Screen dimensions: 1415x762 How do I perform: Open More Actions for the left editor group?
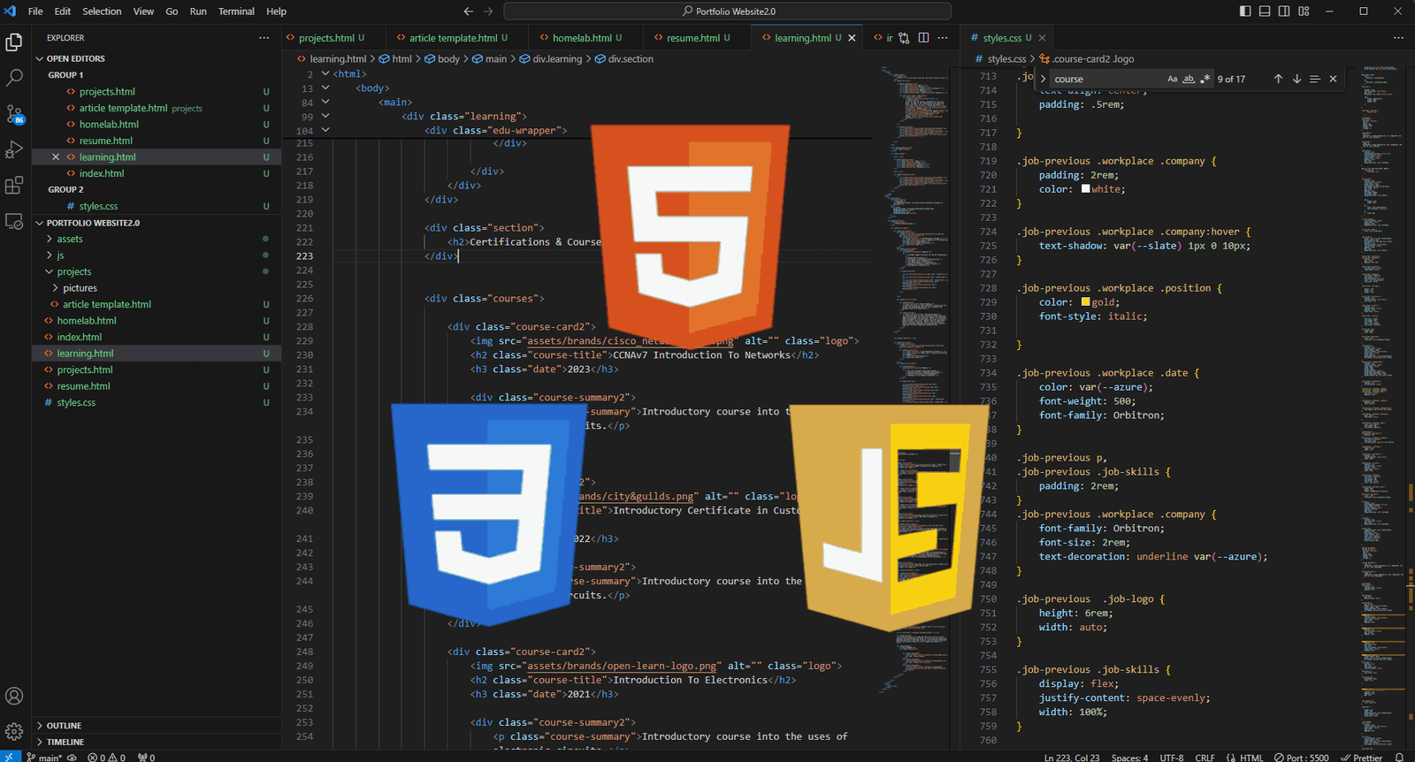[943, 38]
